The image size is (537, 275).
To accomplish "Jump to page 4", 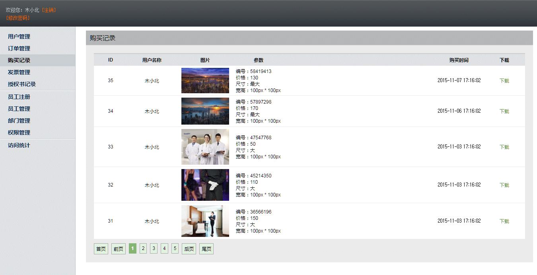I will pos(164,248).
